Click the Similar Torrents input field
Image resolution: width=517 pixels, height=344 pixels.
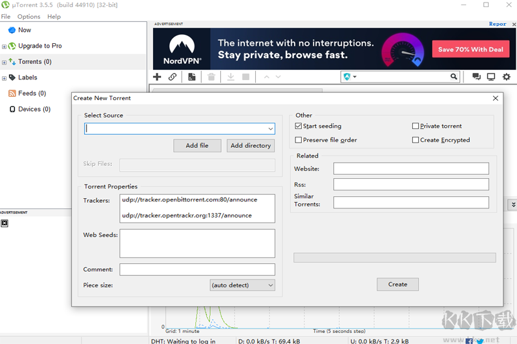click(x=411, y=203)
